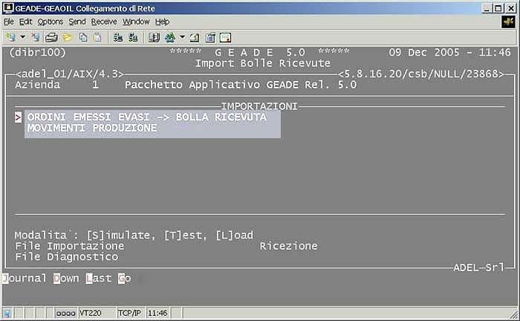
Task: Click the Receive file toolbar icon
Action: (x=132, y=36)
